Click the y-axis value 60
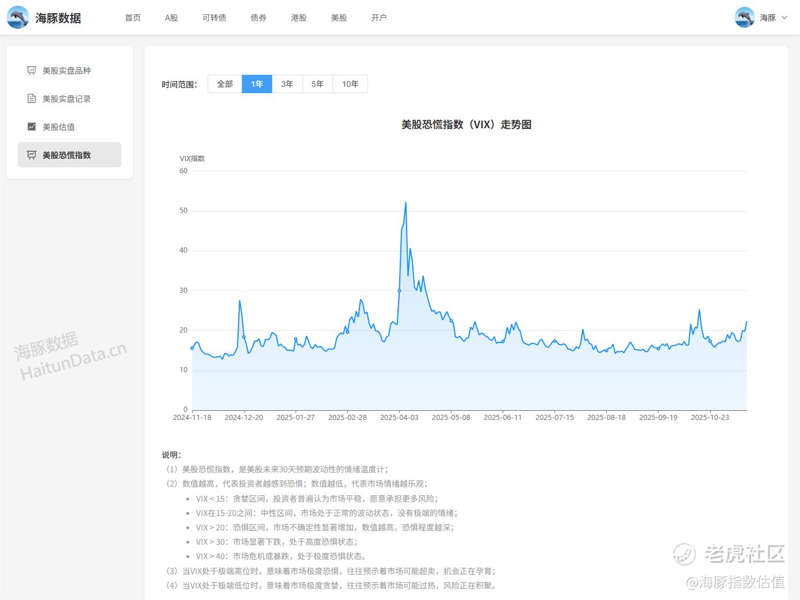This screenshot has width=800, height=600. point(183,171)
